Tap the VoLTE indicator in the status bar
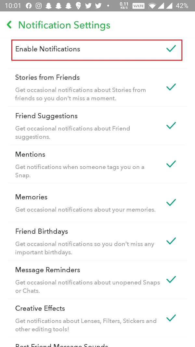This screenshot has height=347, width=195. [138, 6]
